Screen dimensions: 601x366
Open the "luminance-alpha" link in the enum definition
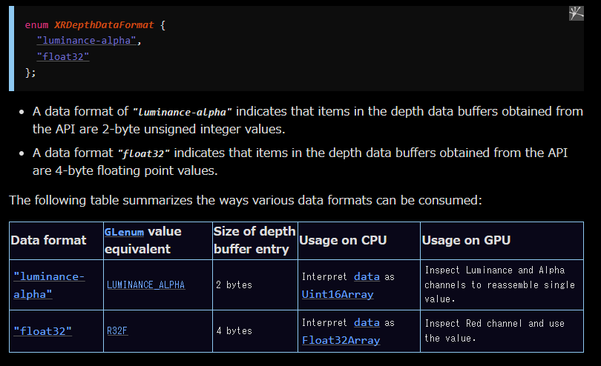(87, 40)
